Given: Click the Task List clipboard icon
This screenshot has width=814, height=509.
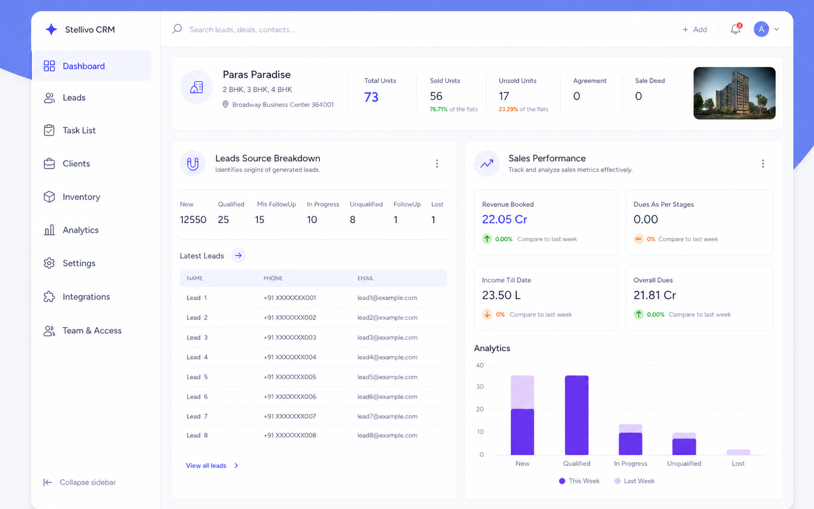Looking at the screenshot, I should point(49,130).
